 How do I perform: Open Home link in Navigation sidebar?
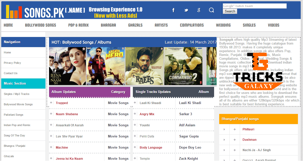click(7, 52)
